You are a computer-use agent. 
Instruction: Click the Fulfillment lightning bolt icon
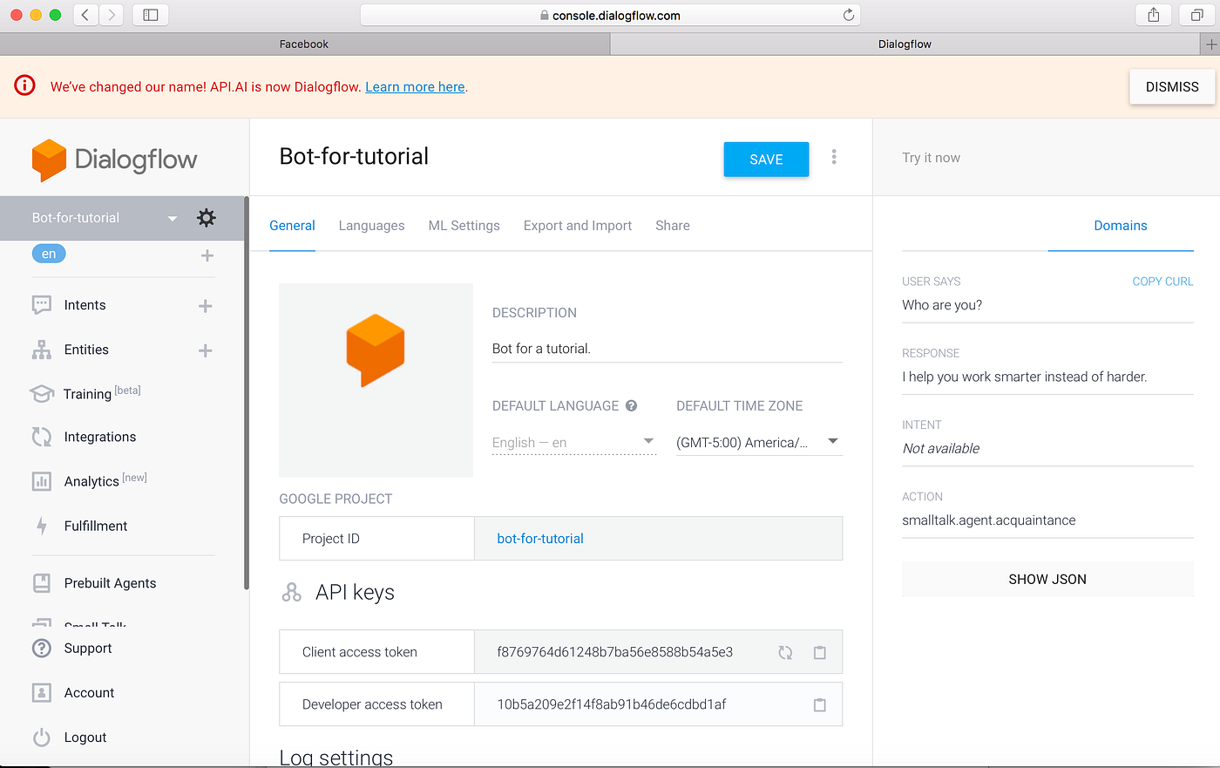[x=42, y=526]
